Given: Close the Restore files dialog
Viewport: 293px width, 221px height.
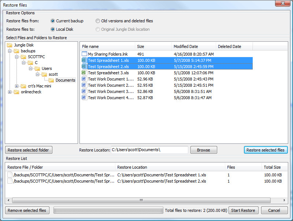Looking at the screenshot, I should point(282,3).
